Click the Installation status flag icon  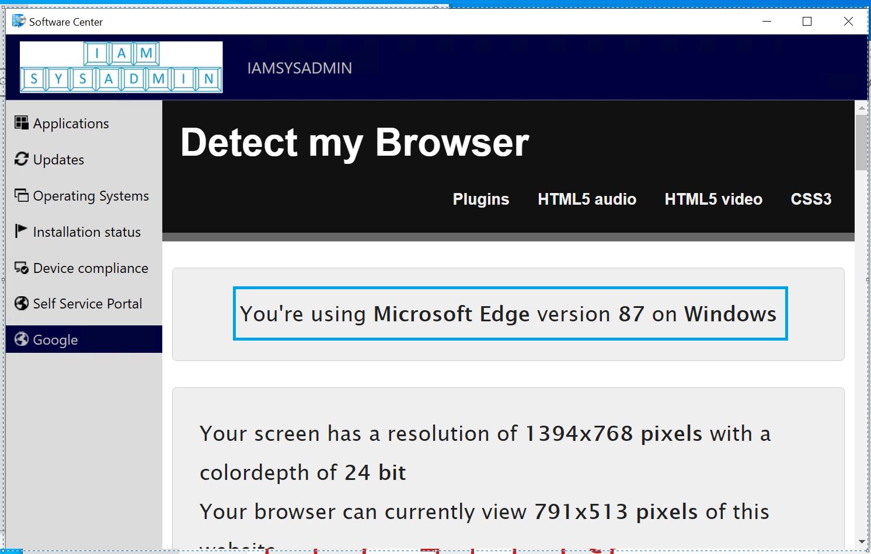click(21, 231)
